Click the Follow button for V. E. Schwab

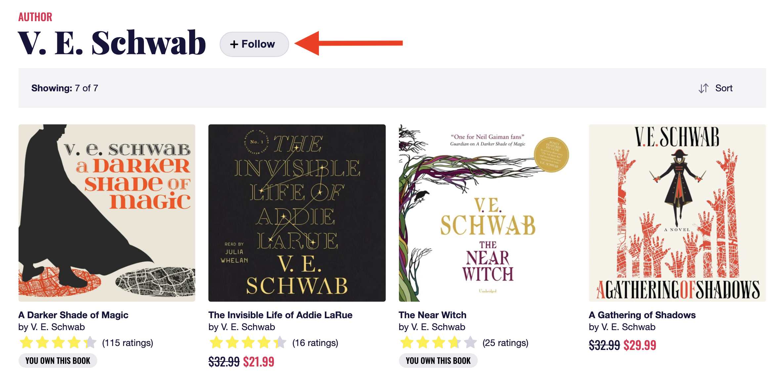tap(254, 44)
